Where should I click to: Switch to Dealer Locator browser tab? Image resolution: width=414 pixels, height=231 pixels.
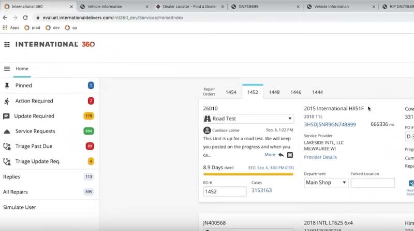click(189, 7)
